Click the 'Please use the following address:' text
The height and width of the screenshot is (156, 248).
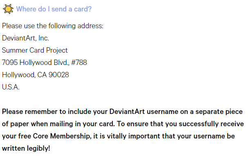53,26
